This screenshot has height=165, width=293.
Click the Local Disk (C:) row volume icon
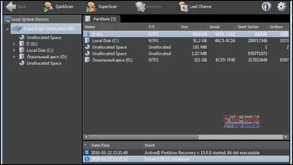pyautogui.click(x=87, y=40)
